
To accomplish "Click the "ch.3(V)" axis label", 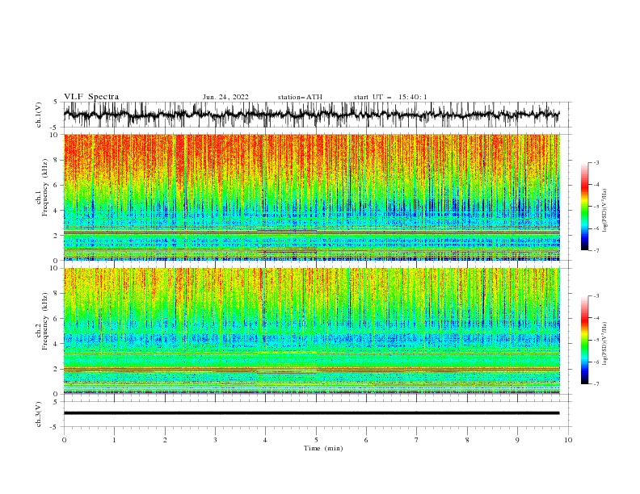I will click(x=39, y=414).
